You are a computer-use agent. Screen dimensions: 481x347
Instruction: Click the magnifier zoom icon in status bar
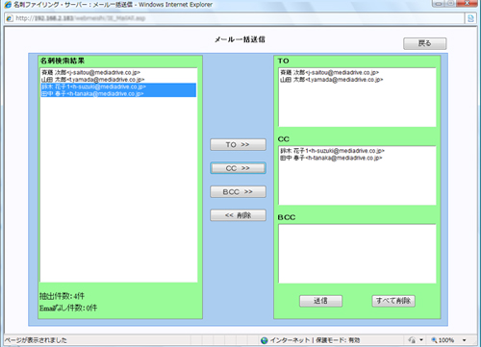(x=434, y=340)
